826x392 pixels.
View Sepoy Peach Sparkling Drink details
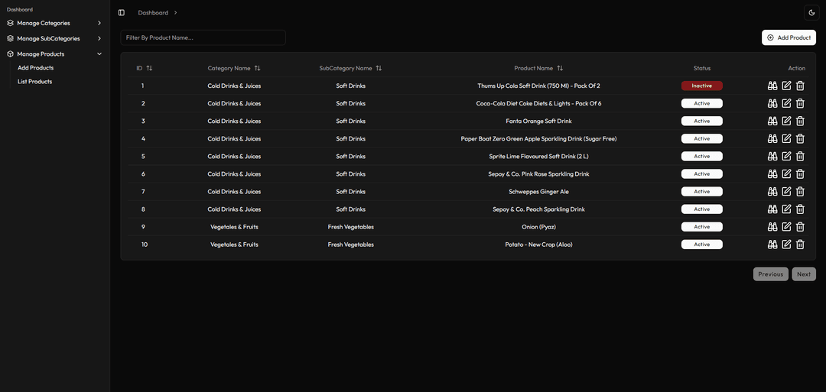coord(772,209)
